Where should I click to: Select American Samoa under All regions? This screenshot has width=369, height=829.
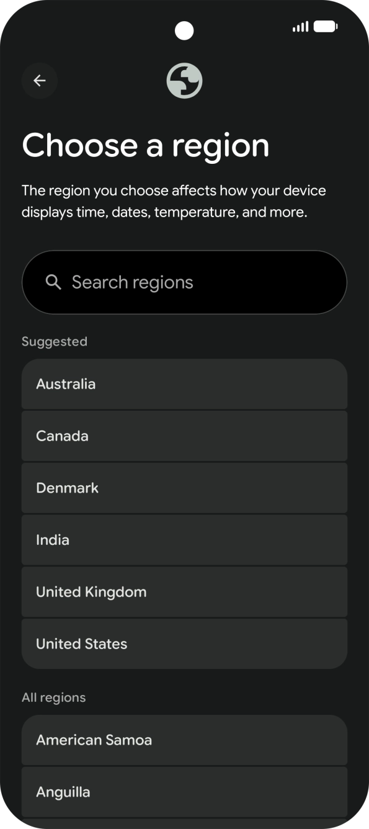coord(184,740)
